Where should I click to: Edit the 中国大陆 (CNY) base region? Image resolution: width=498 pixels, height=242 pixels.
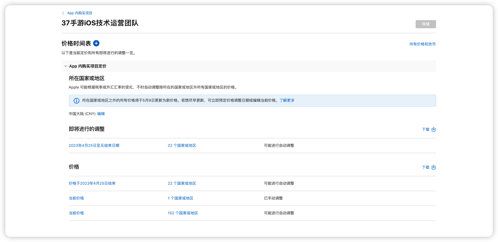101,114
